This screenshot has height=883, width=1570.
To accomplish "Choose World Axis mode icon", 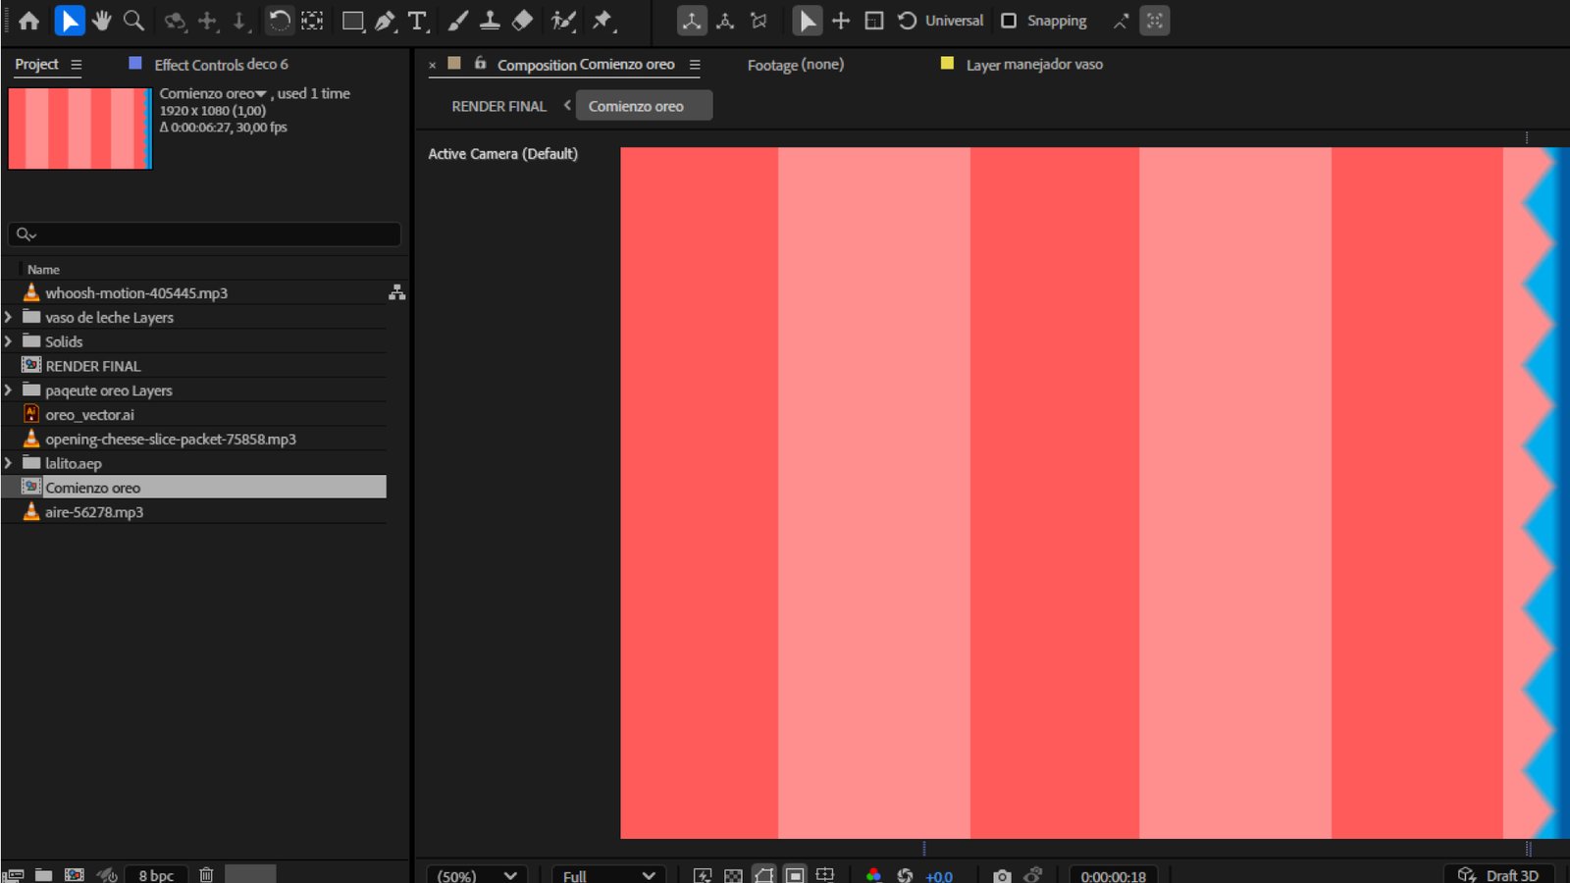I will pos(725,21).
